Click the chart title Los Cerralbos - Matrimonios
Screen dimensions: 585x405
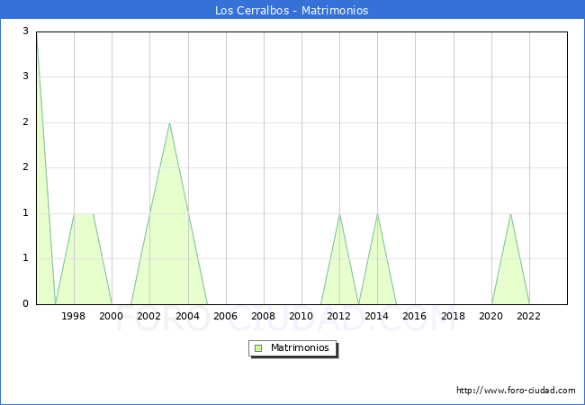pos(292,10)
